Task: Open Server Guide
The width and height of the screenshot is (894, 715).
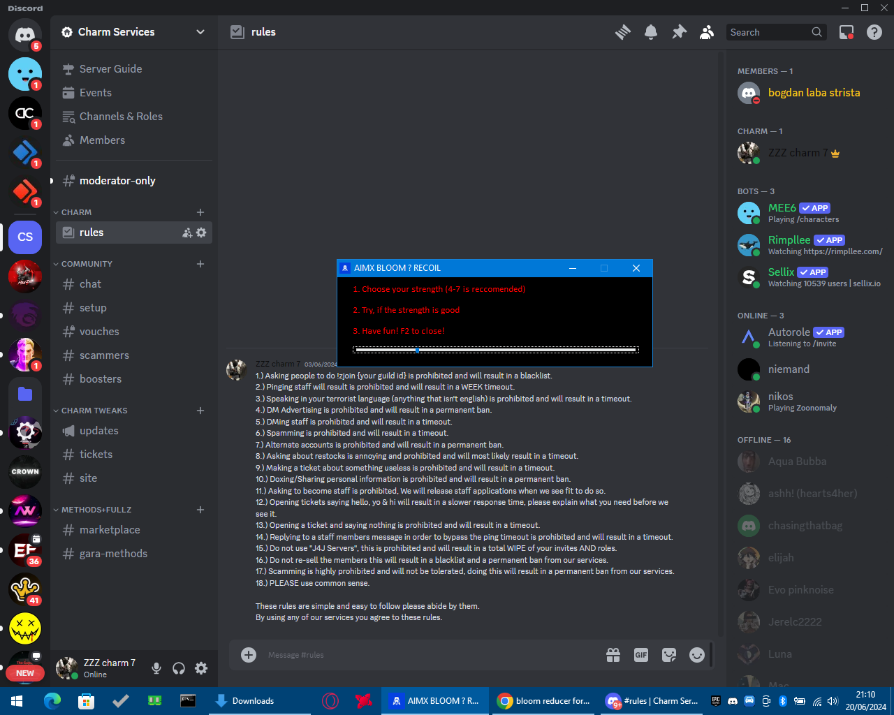Action: (134, 69)
